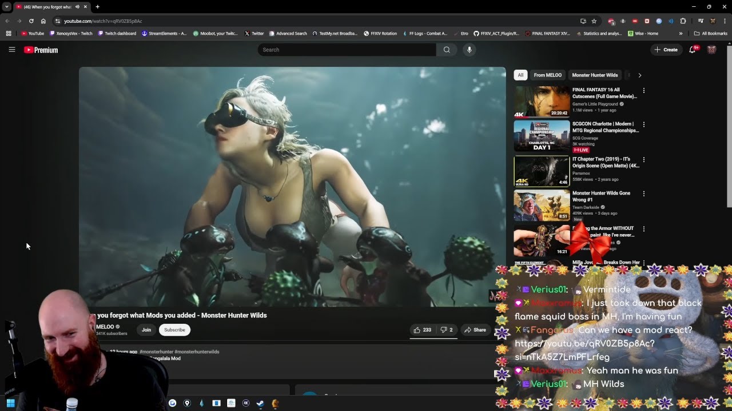Open the YouTube account avatar menu

pyautogui.click(x=711, y=50)
